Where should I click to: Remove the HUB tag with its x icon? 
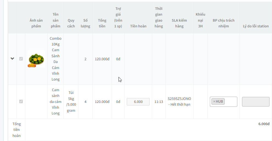(x=214, y=102)
